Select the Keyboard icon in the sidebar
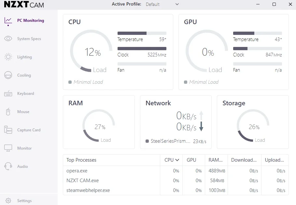Image resolution: width=296 pixels, height=205 pixels. click(8, 94)
